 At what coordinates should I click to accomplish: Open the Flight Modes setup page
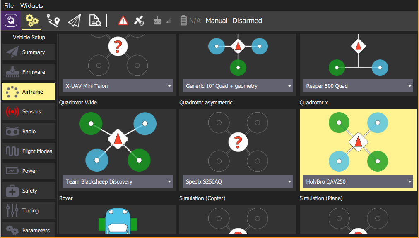point(29,151)
